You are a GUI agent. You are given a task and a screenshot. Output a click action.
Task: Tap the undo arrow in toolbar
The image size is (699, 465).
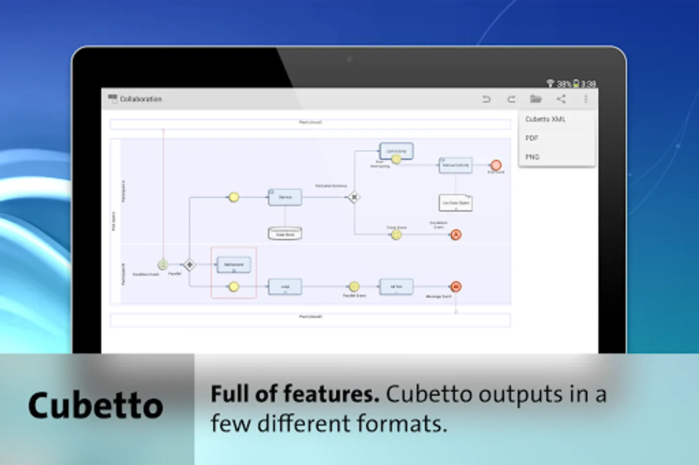[x=486, y=99]
